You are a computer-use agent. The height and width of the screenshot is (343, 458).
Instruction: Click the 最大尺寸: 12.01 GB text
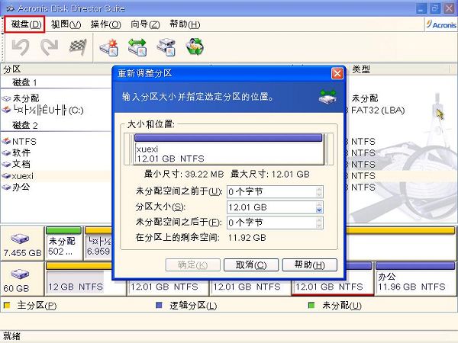(270, 174)
